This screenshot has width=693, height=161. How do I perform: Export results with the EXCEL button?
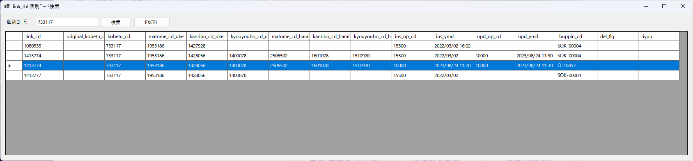(x=151, y=23)
